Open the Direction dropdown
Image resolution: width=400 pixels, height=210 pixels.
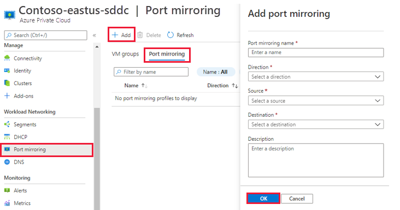pos(316,76)
